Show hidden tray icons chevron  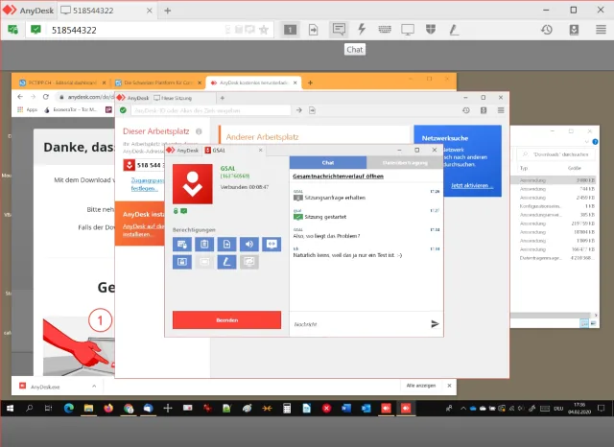coord(463,409)
